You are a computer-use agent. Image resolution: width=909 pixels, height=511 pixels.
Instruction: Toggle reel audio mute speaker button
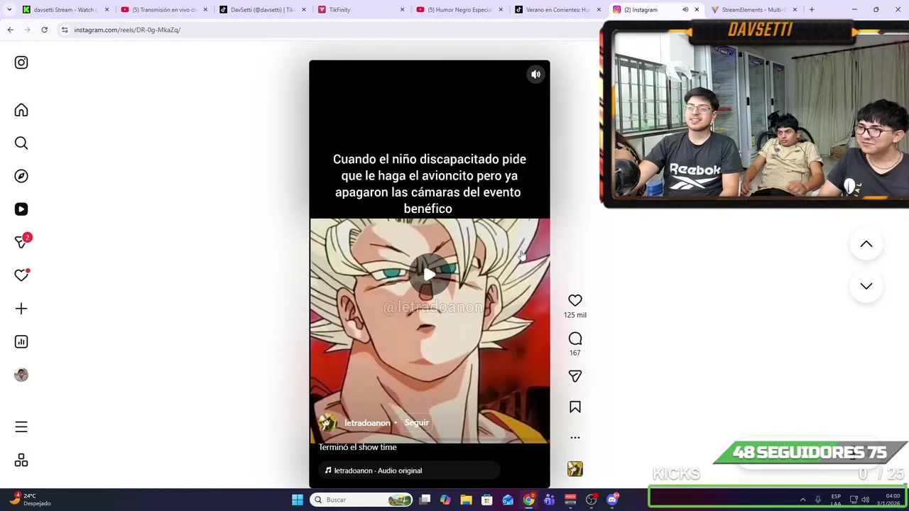pos(536,75)
